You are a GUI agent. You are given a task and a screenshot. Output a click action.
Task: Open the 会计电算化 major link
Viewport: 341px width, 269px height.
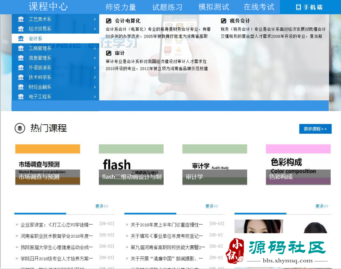(x=128, y=21)
